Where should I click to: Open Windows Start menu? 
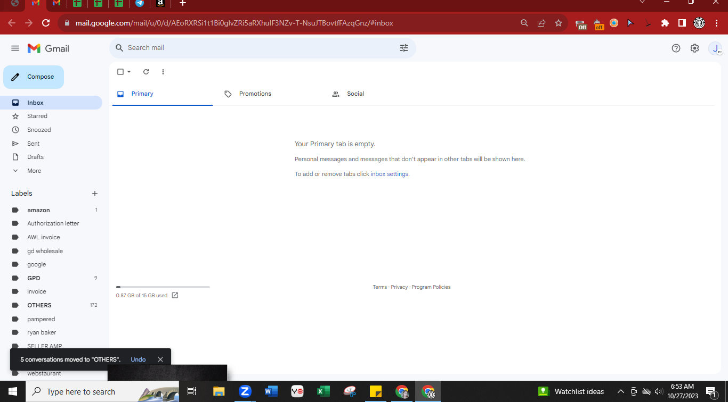(13, 391)
